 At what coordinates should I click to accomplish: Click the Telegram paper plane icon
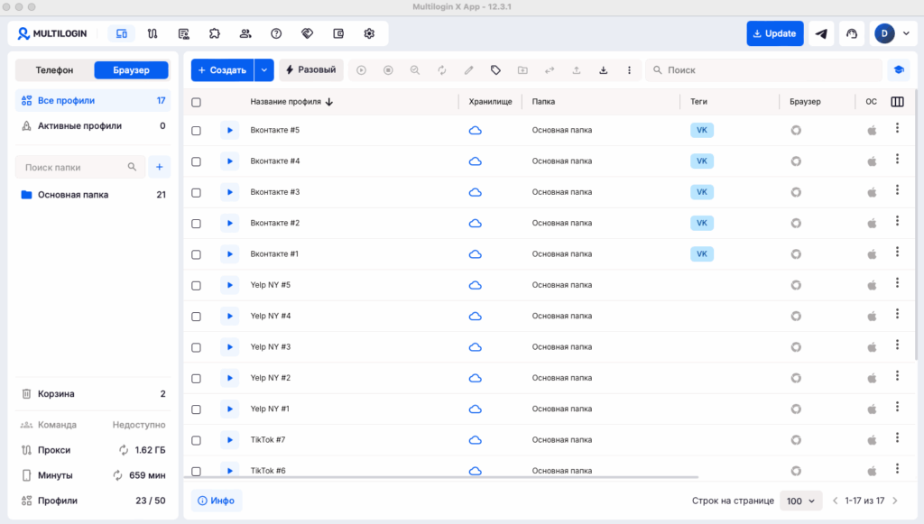821,33
